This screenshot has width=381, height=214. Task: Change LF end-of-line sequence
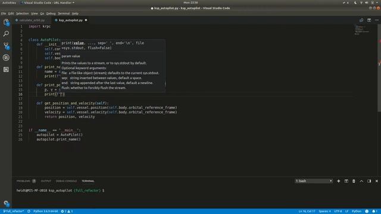(x=346, y=212)
